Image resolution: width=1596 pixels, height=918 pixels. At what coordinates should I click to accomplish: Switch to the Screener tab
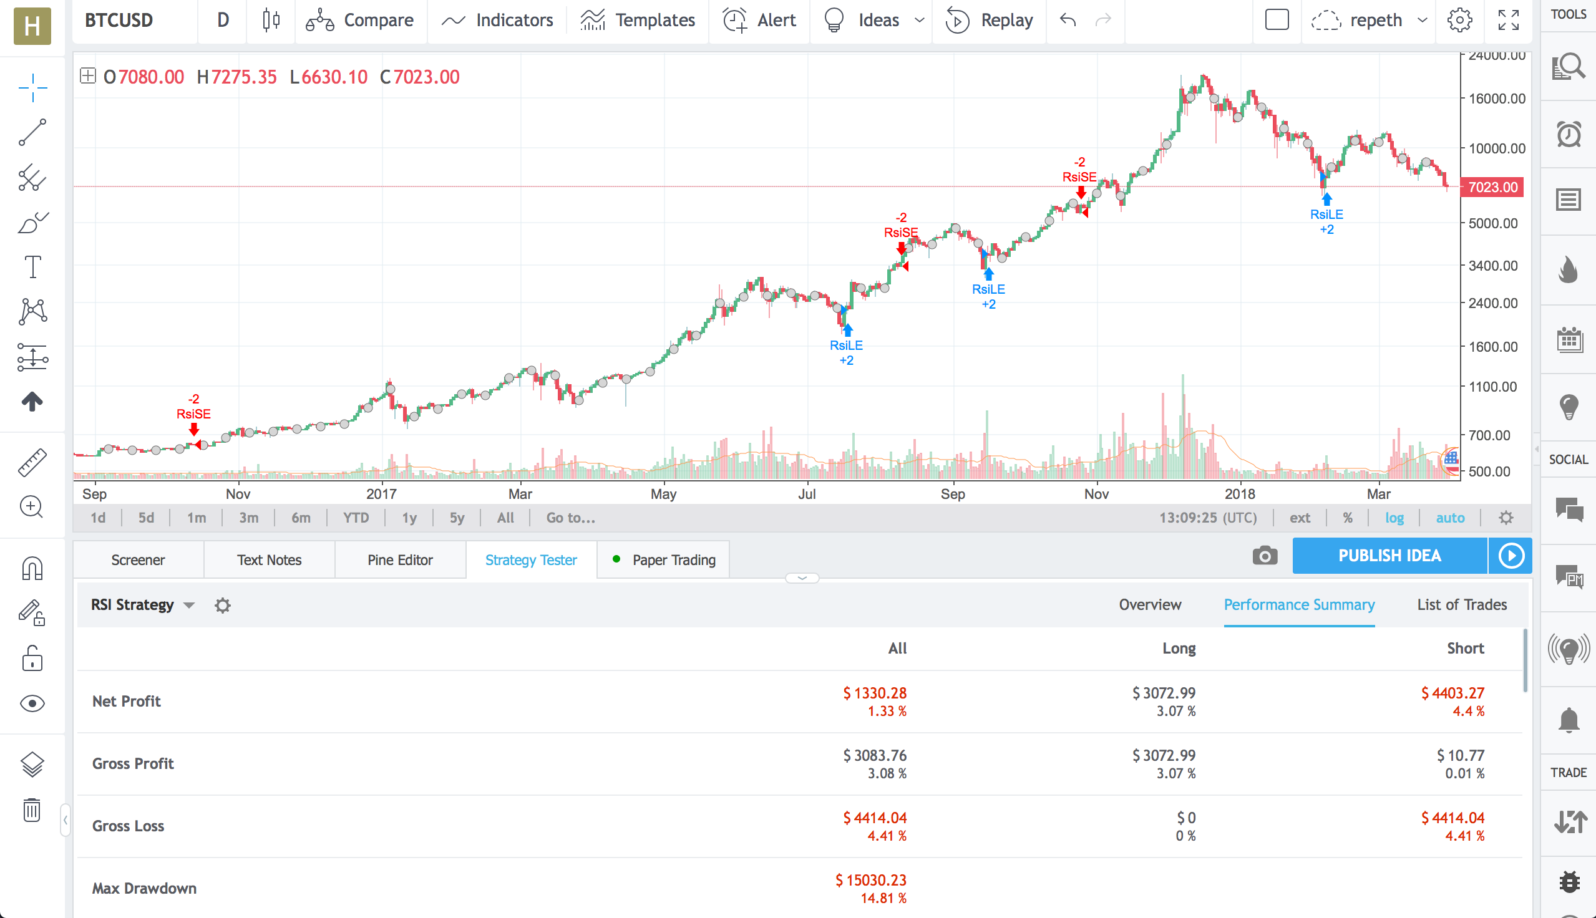click(x=138, y=560)
